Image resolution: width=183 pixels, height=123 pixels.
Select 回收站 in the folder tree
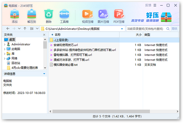16,63
